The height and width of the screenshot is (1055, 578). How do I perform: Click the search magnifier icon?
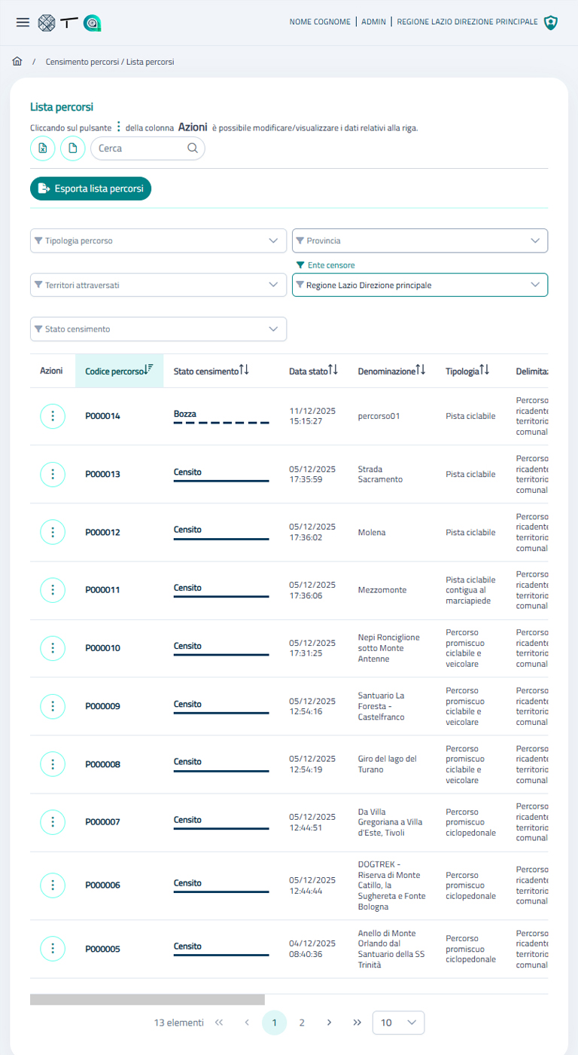(193, 148)
